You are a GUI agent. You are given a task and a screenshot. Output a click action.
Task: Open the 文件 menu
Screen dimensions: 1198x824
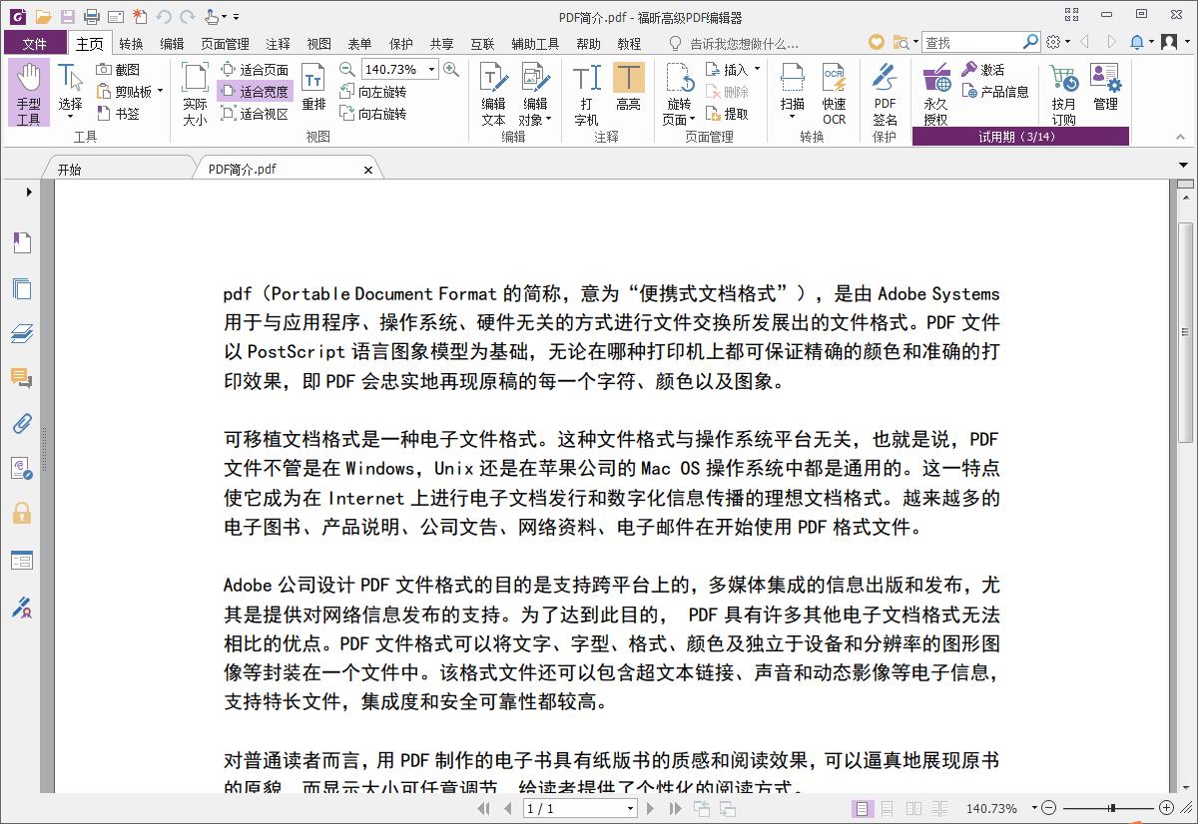pyautogui.click(x=34, y=43)
